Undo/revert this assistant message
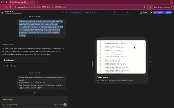This screenshot has width=174, height=108. 4,66
